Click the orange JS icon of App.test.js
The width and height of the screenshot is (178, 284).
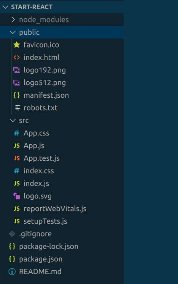point(17,158)
